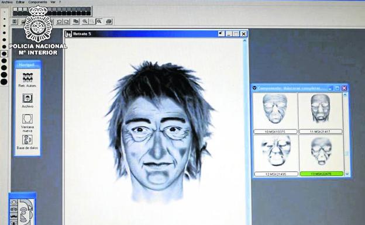Click the copy pages toolbar icon
Viewport: 365px width, 225px height.
(76, 22)
